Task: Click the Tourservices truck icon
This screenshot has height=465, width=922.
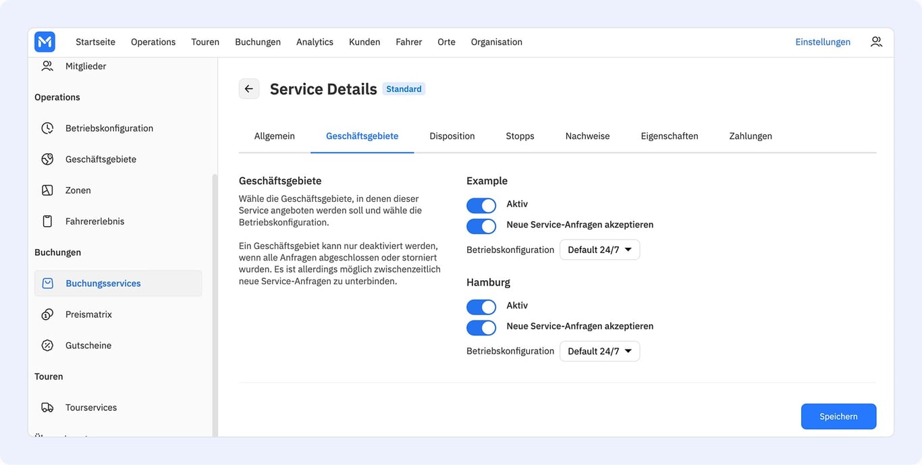Action: 47,408
